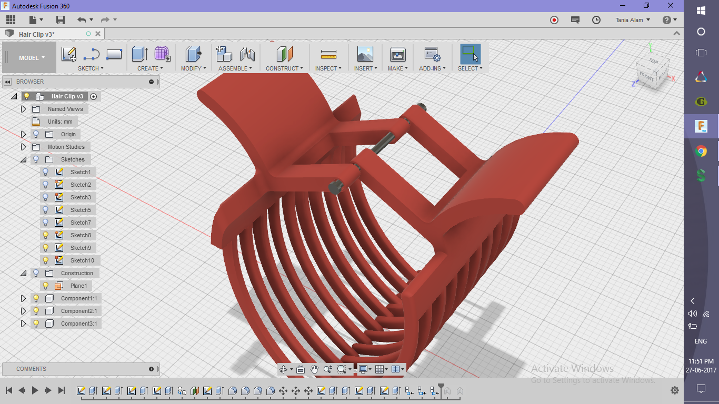The height and width of the screenshot is (404, 719).
Task: Toggle visibility bulb of Sketch7
Action: 45,223
